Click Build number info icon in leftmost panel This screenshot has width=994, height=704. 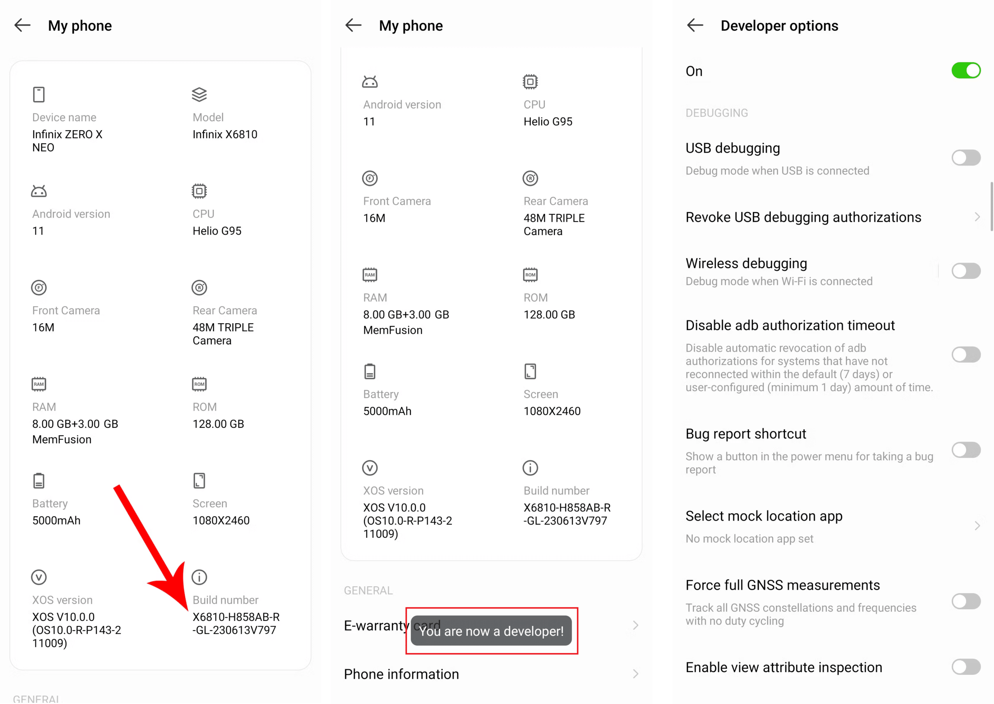[199, 577]
